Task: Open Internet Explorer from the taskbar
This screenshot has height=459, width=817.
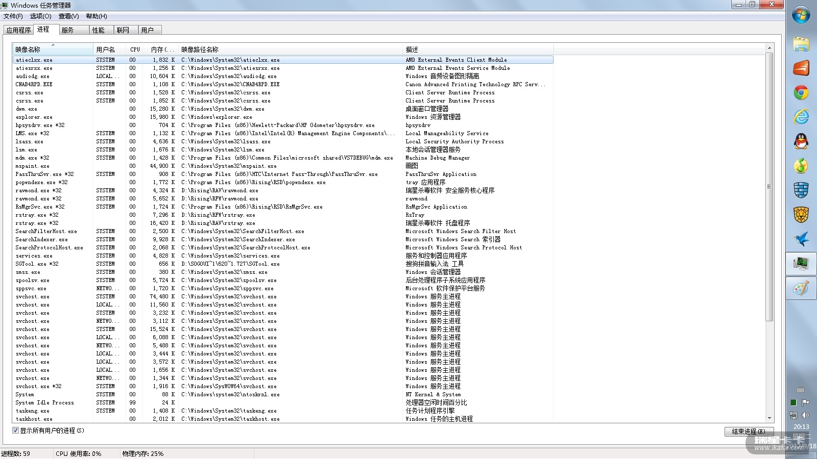Action: pyautogui.click(x=801, y=117)
